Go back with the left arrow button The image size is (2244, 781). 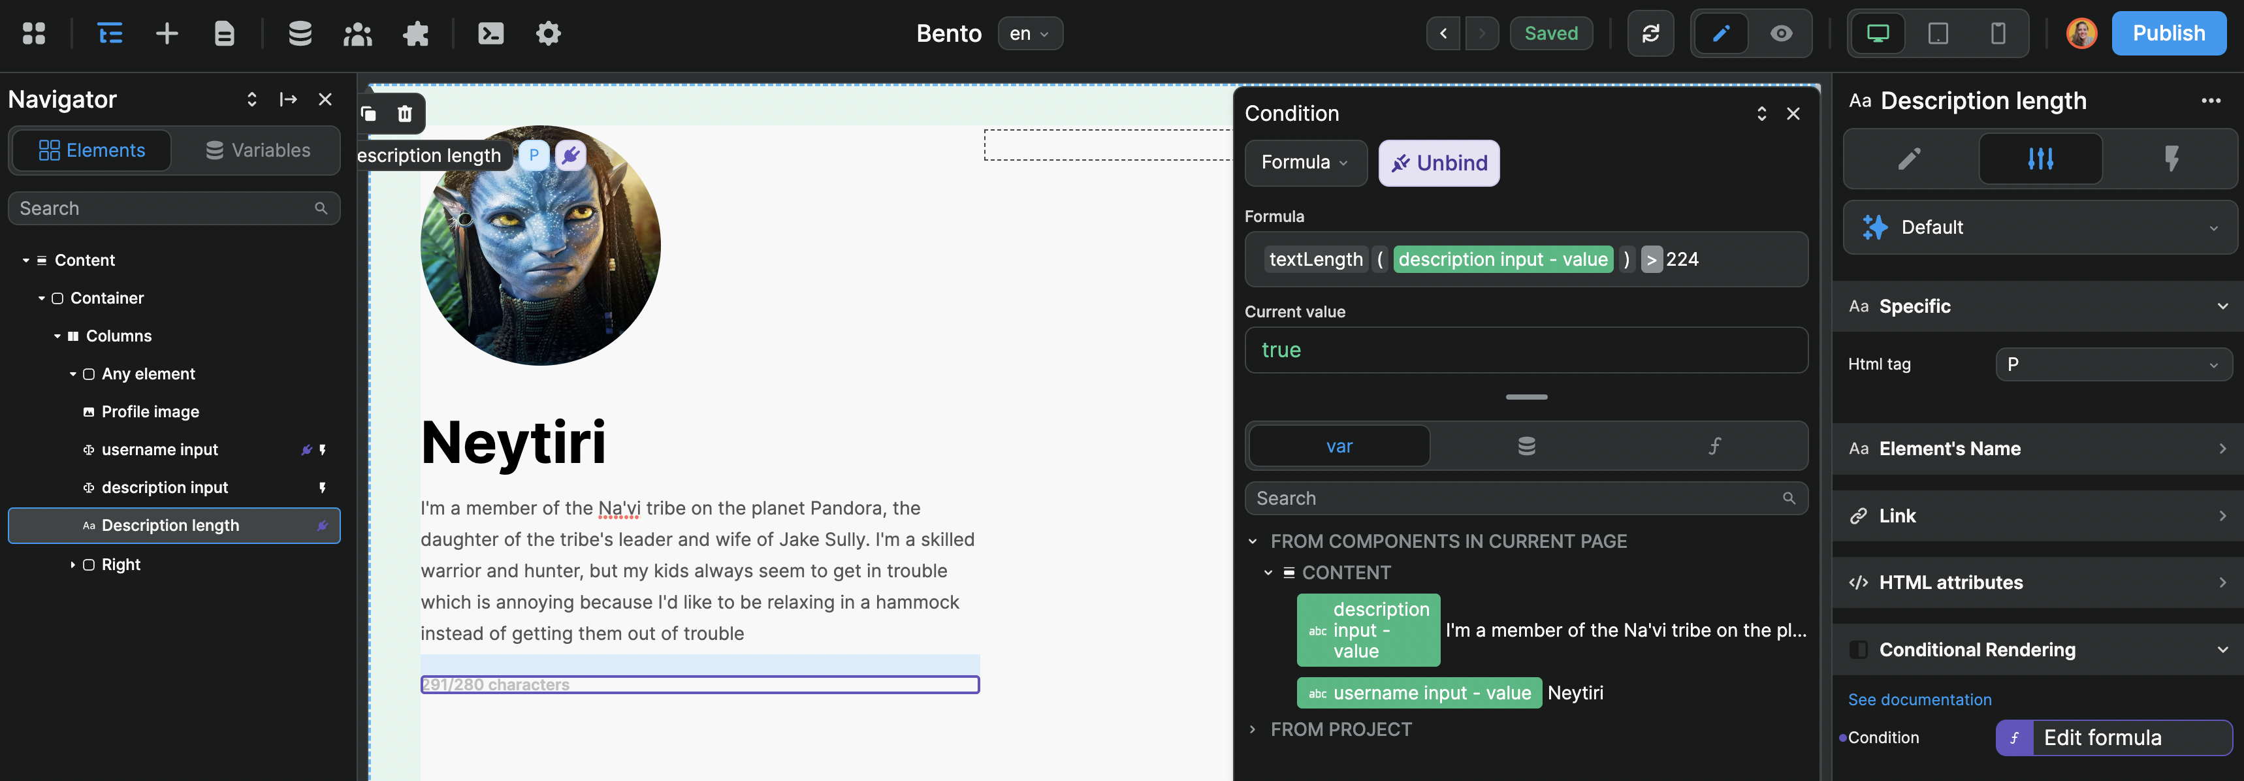click(1443, 33)
